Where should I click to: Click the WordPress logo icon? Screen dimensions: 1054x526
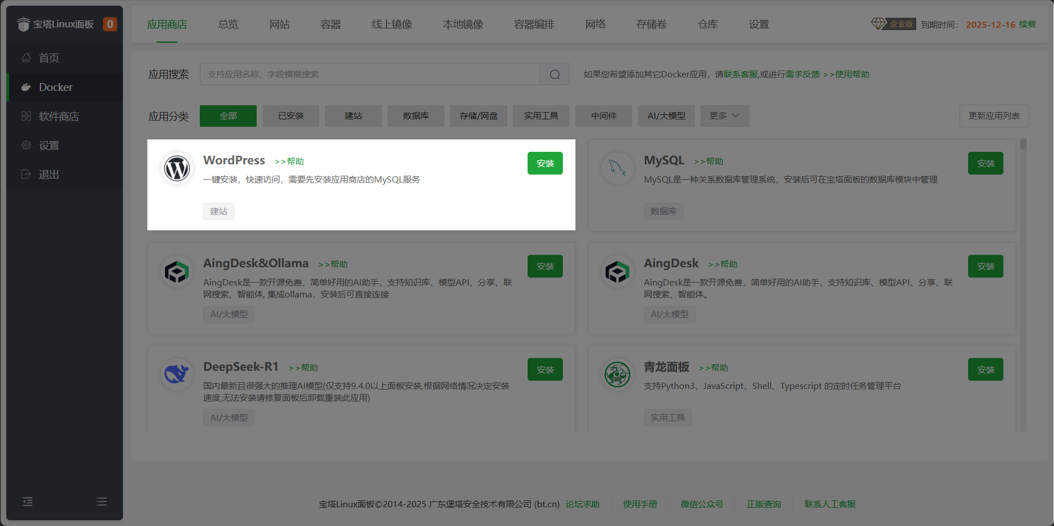pos(176,168)
